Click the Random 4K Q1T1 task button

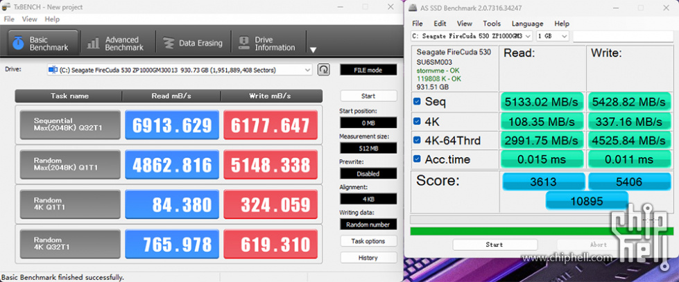click(x=70, y=204)
